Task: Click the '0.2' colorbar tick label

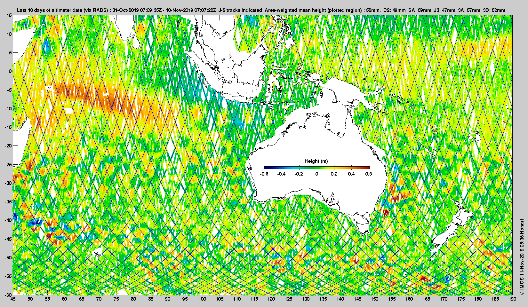Action: coord(334,174)
